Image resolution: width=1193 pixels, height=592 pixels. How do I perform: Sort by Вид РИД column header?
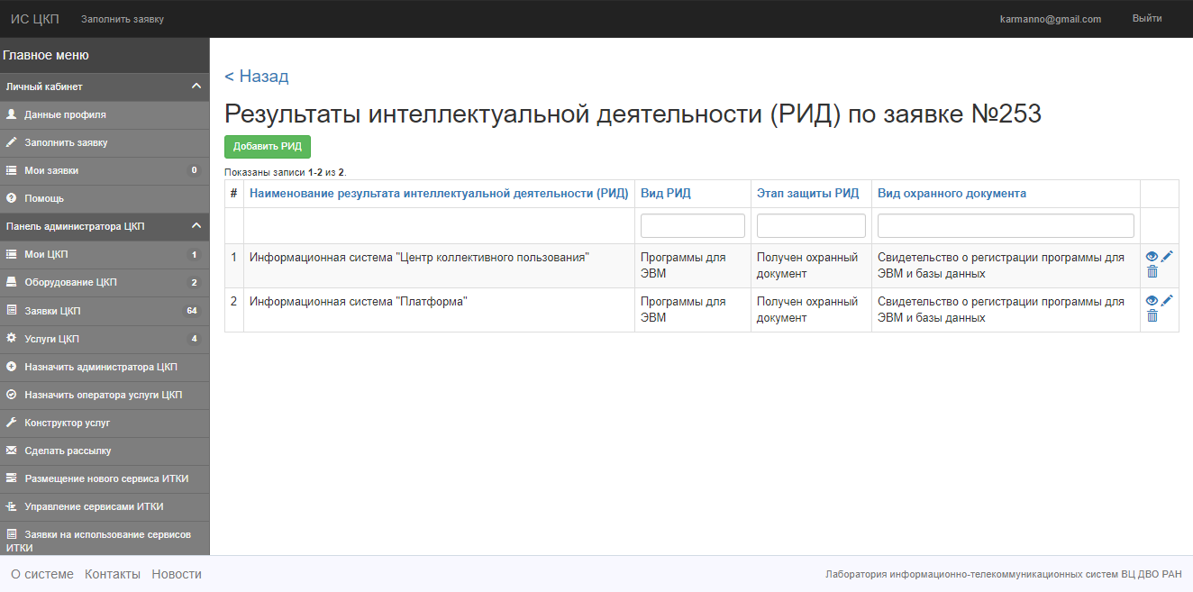tap(666, 194)
